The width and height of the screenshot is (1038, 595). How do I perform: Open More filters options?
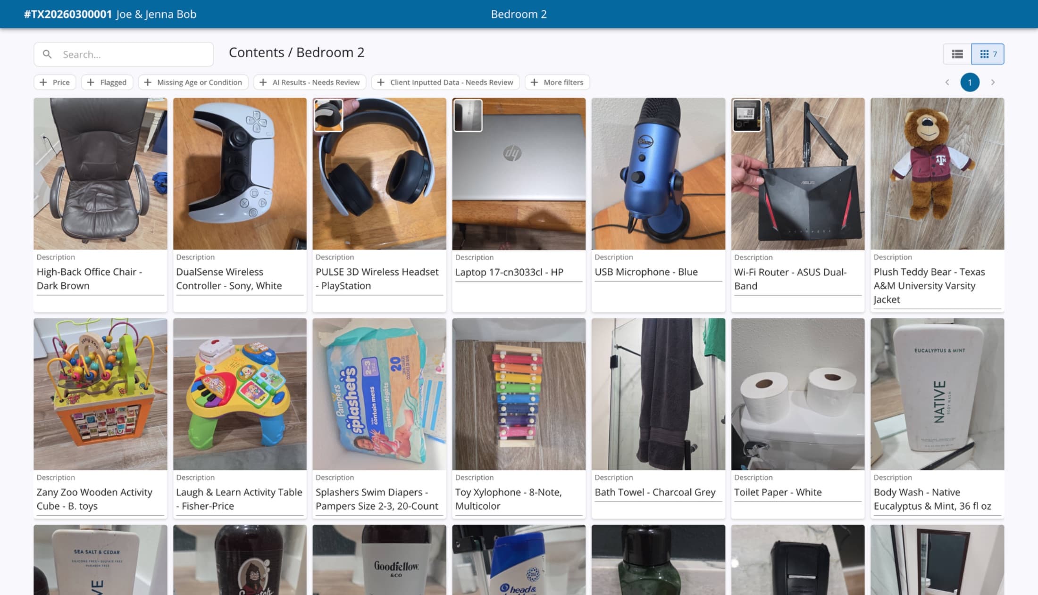pyautogui.click(x=557, y=82)
